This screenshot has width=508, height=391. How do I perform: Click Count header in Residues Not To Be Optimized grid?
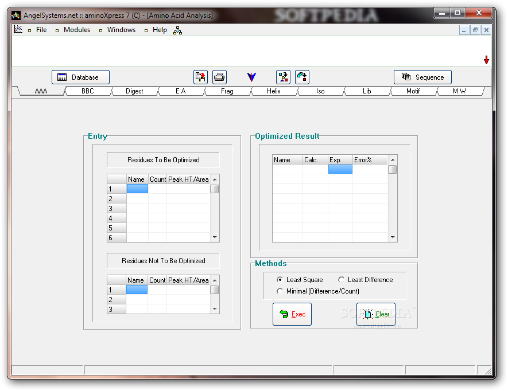click(x=157, y=280)
